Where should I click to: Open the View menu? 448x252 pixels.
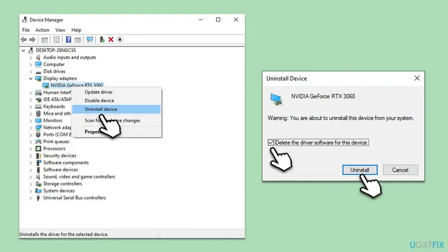(x=60, y=30)
